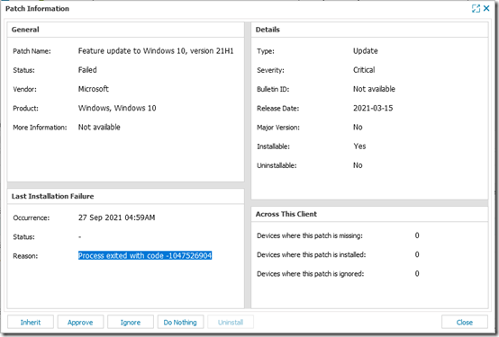499x337 pixels.
Task: Click the 'Patch Name:' label
Action: click(32, 51)
